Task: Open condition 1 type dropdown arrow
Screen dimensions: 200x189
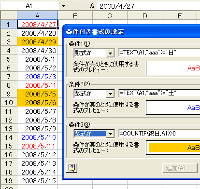Action: (x=110, y=53)
